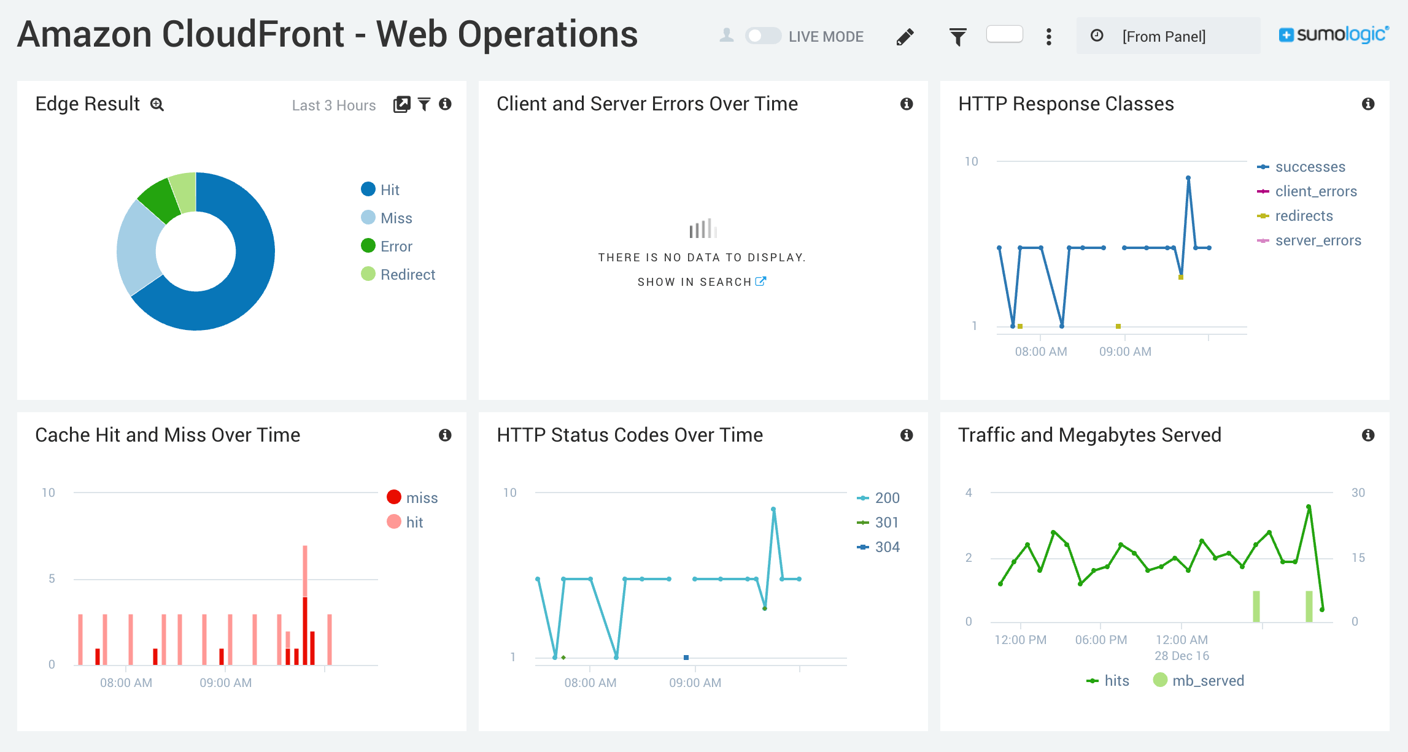The height and width of the screenshot is (752, 1408).
Task: Open info for Traffic and Megabytes Served panel
Action: coord(1367,435)
